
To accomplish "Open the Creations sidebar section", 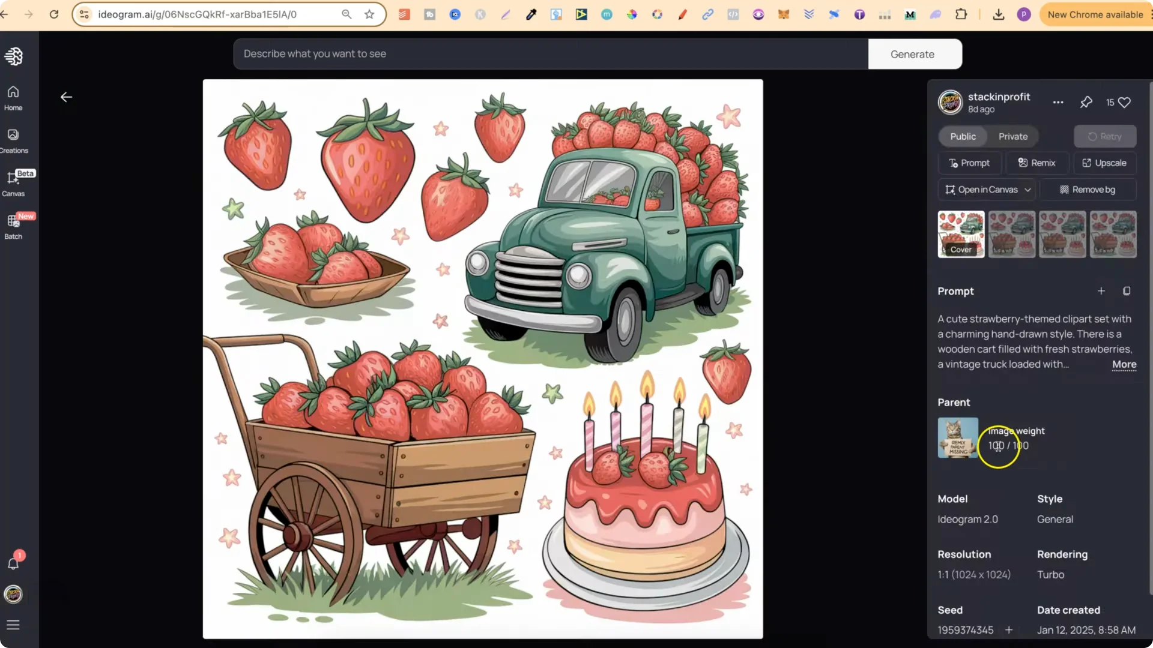I will coord(13,141).
